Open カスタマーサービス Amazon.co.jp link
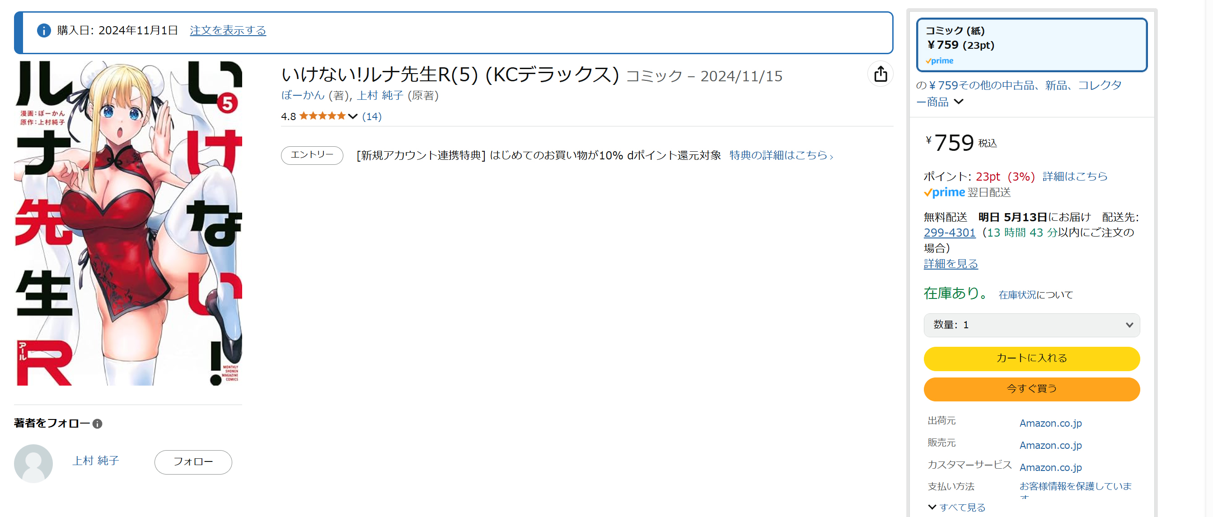1213x517 pixels. click(1050, 468)
